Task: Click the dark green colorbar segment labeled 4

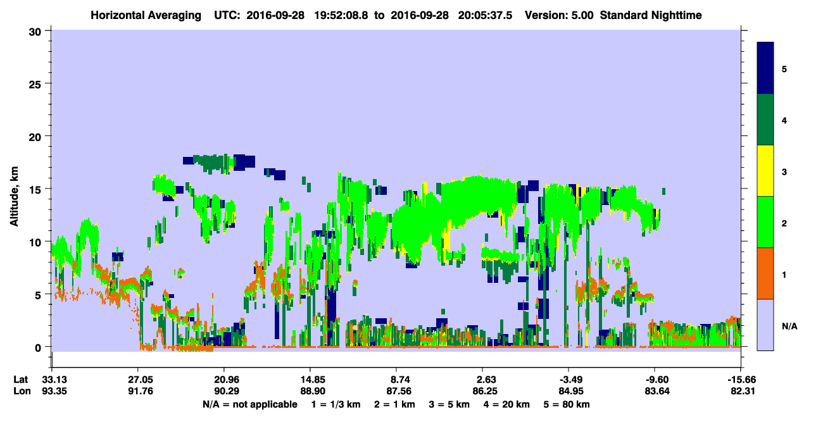Action: point(765,120)
